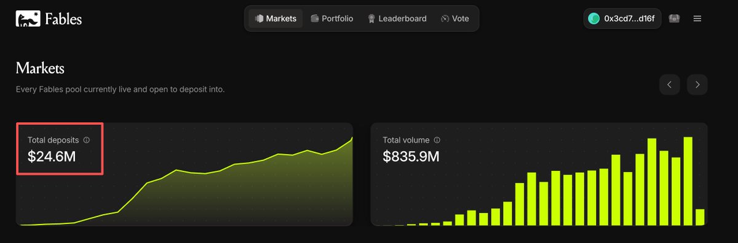Open wallet 0x3cd7...d16f account button
The height and width of the screenshot is (243, 738).
tap(622, 18)
